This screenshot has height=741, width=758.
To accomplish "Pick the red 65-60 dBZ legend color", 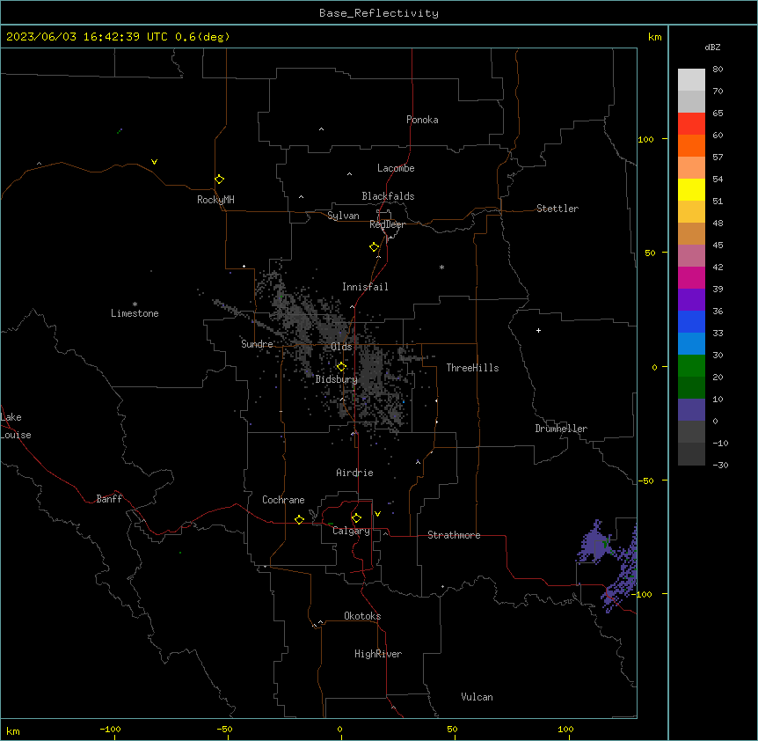I will [x=691, y=124].
